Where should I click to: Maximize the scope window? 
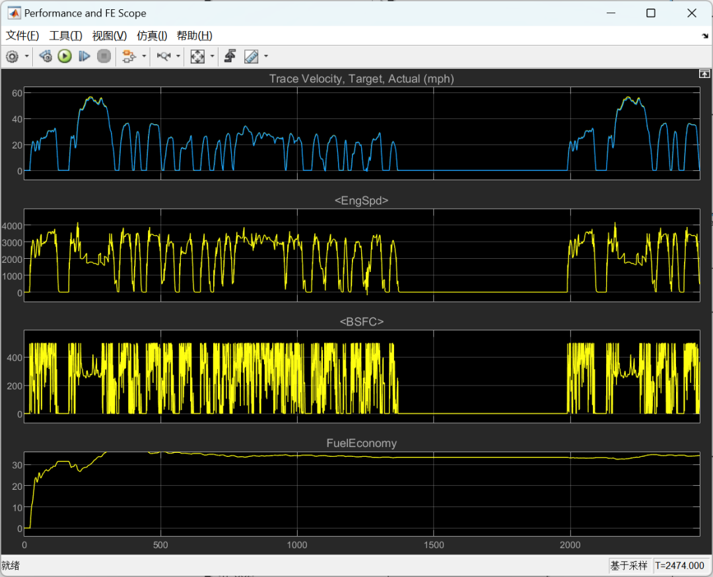tap(651, 13)
